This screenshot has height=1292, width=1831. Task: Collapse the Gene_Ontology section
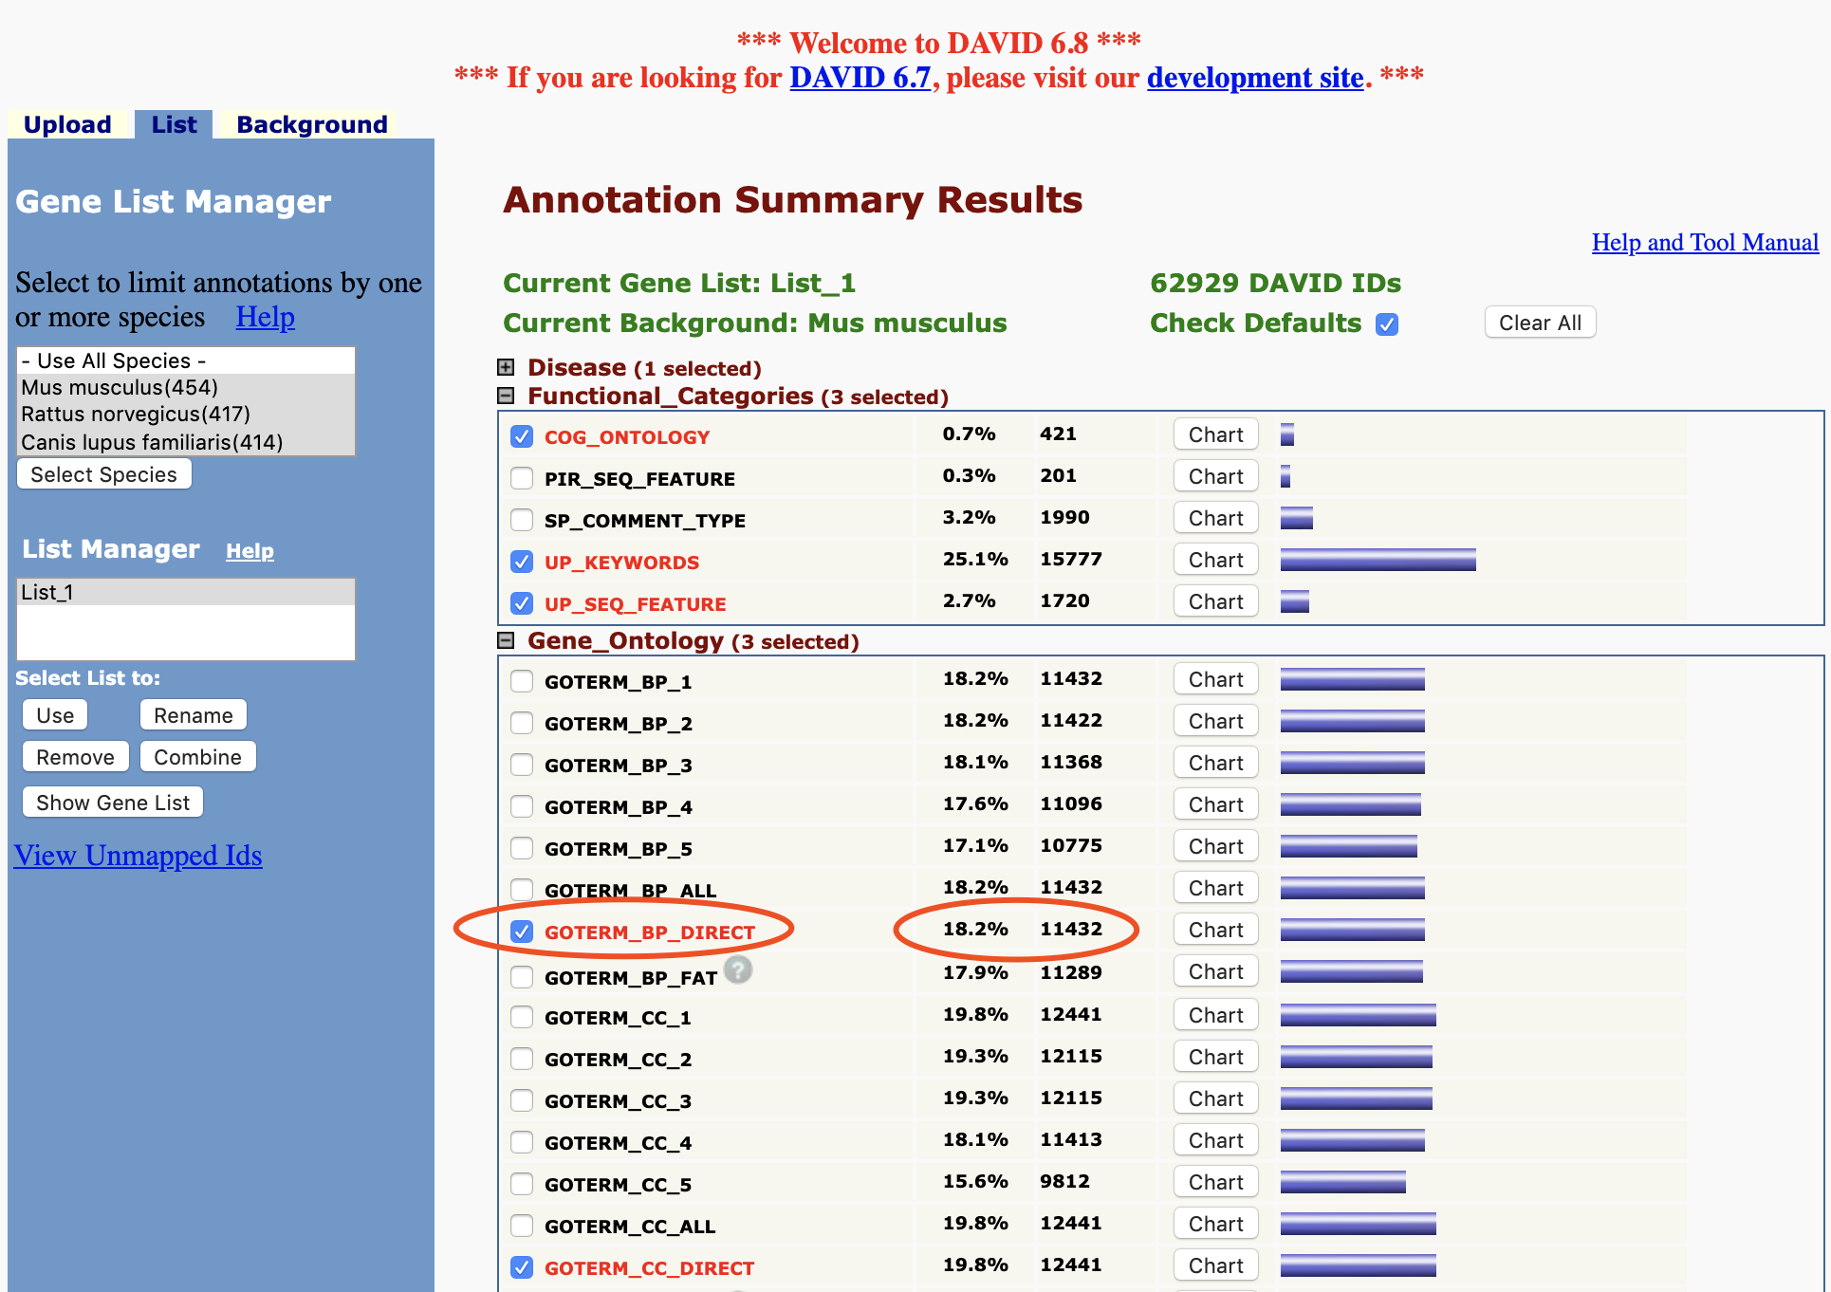click(507, 640)
